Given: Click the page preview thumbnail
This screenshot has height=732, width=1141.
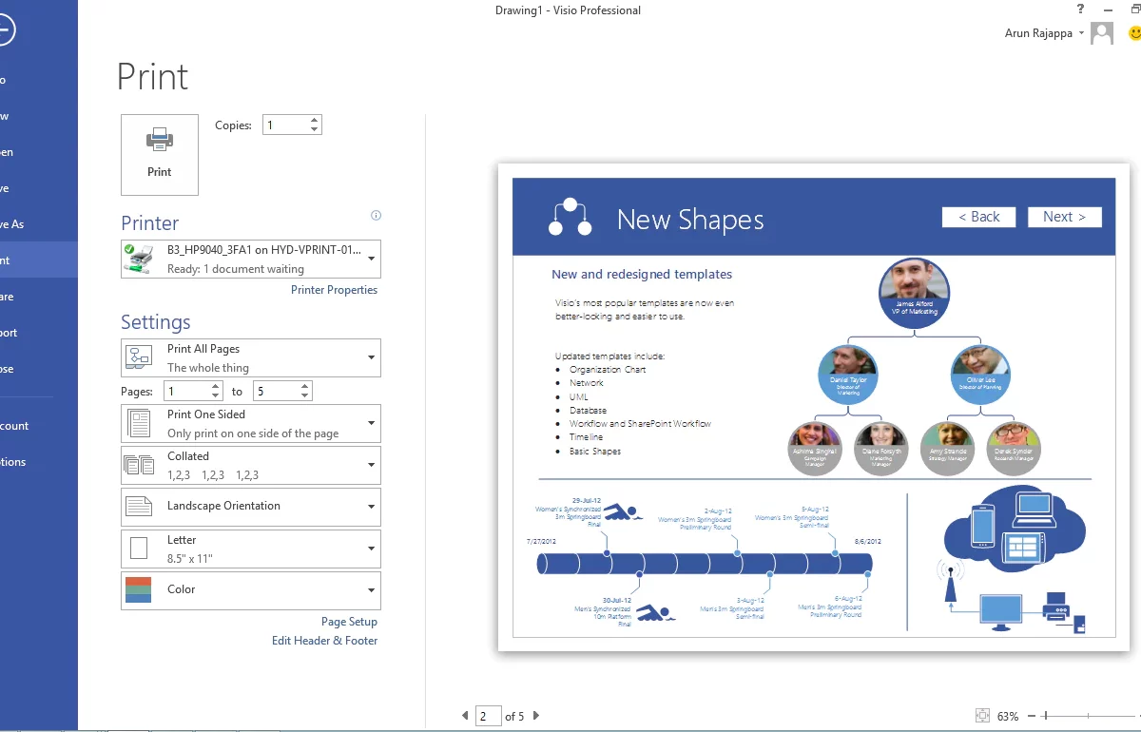Looking at the screenshot, I should click(x=813, y=407).
